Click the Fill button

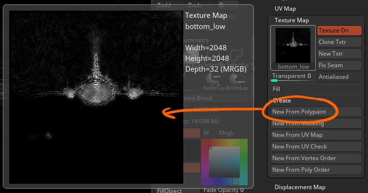[276, 89]
